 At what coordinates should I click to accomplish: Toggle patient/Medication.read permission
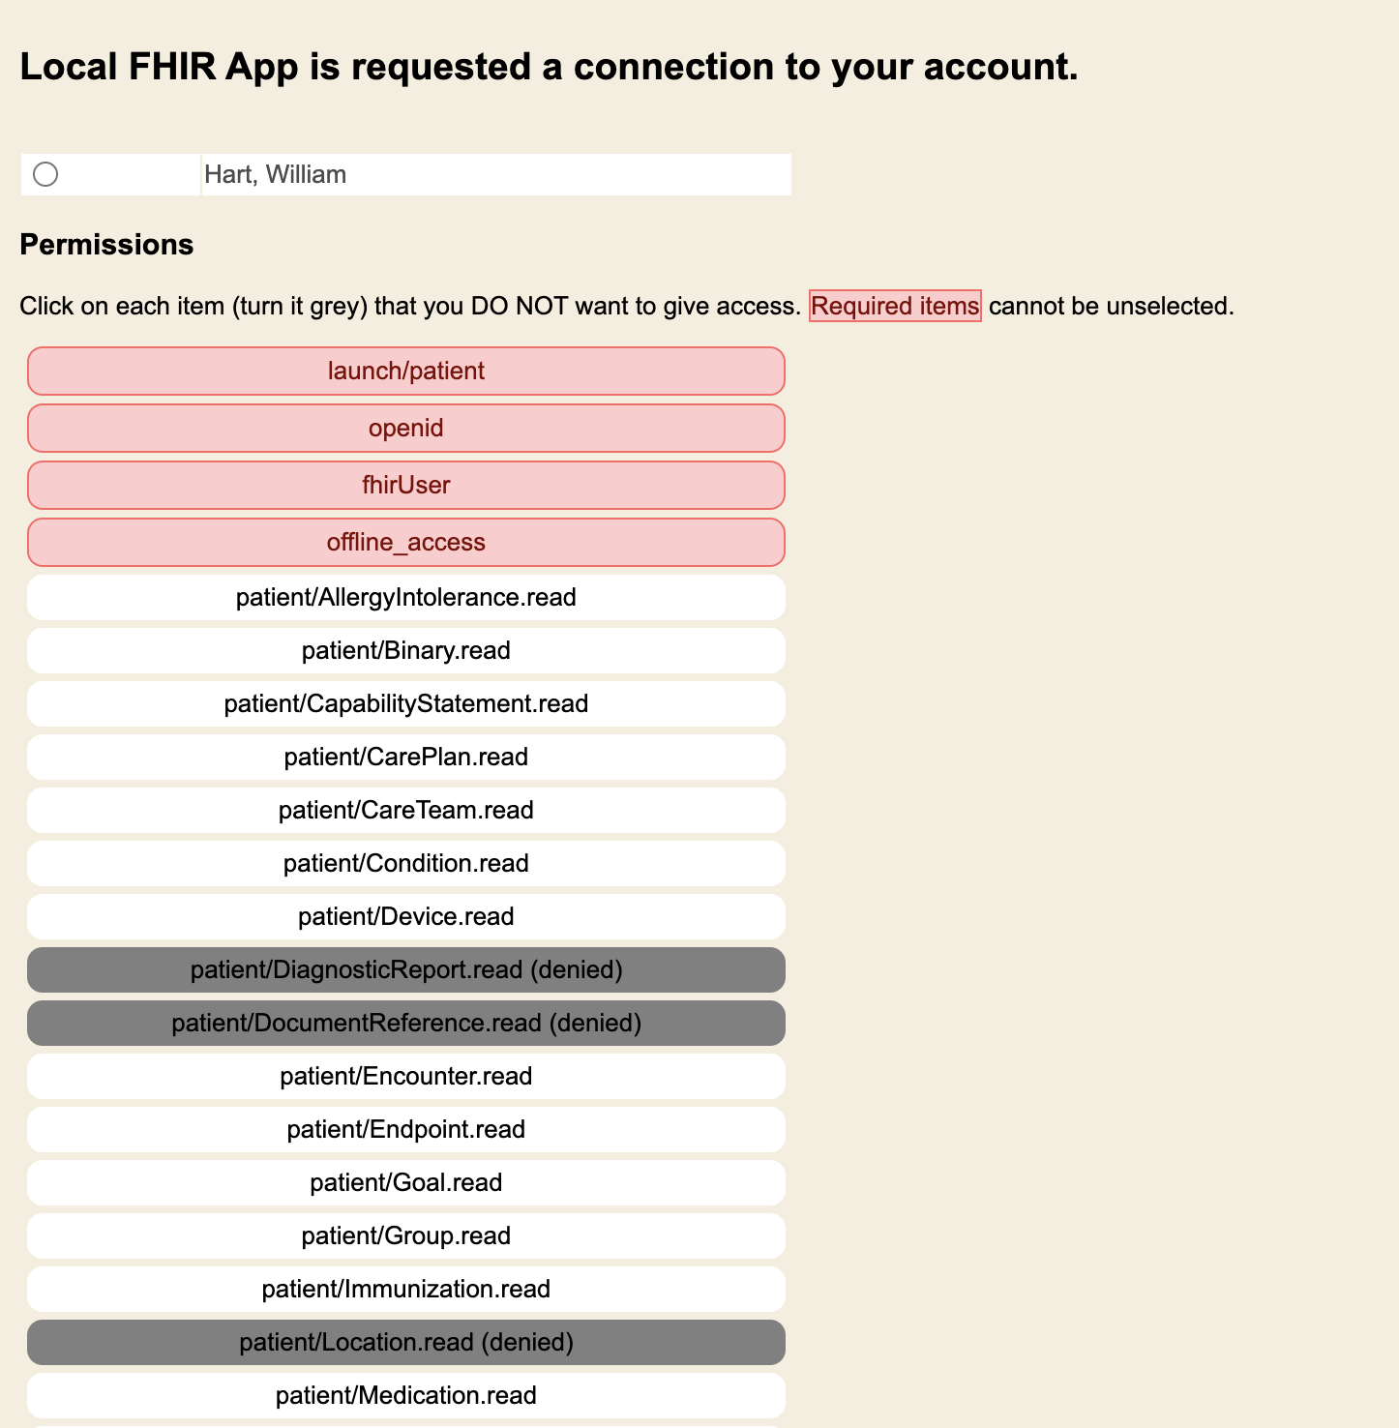pyautogui.click(x=406, y=1396)
